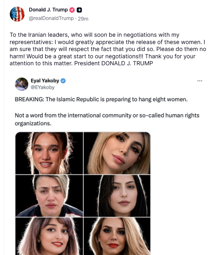Click the Donald J. Trump display name
The width and height of the screenshot is (212, 255).
click(48, 10)
